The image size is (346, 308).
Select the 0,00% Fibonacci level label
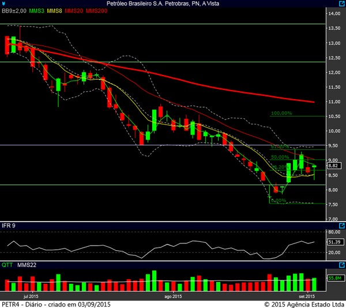click(x=278, y=201)
